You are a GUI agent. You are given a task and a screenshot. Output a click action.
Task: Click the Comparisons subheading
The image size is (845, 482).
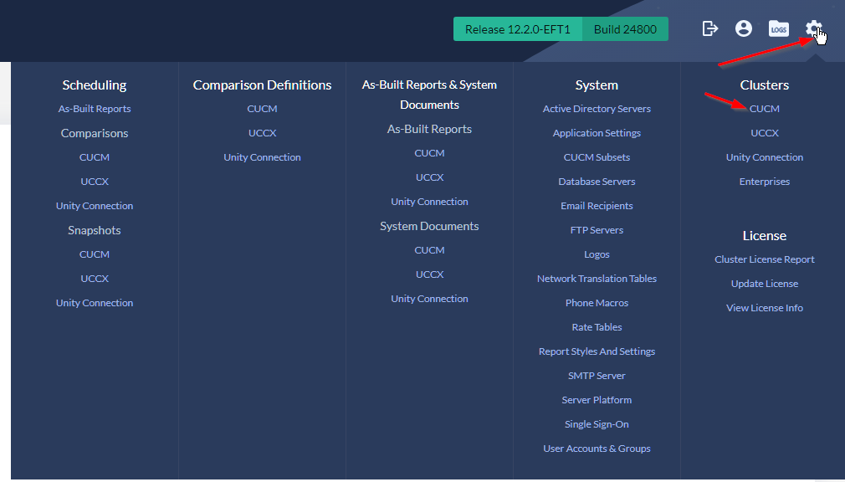pyautogui.click(x=95, y=133)
